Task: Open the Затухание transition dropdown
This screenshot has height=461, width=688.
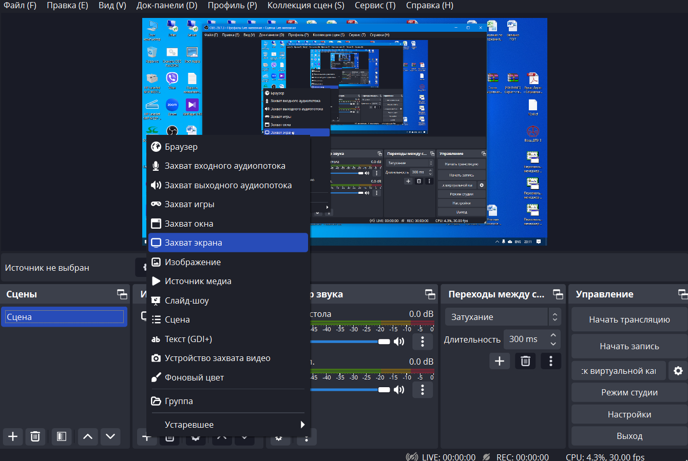Action: point(503,317)
